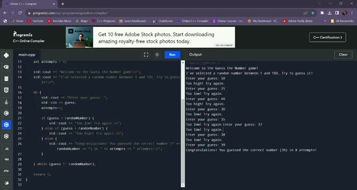Collapse the do loop at line 16
The image size is (357, 190).
point(24,92)
